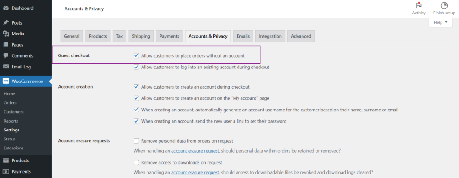Go to WooCommerce Home submenu

pos(9,94)
